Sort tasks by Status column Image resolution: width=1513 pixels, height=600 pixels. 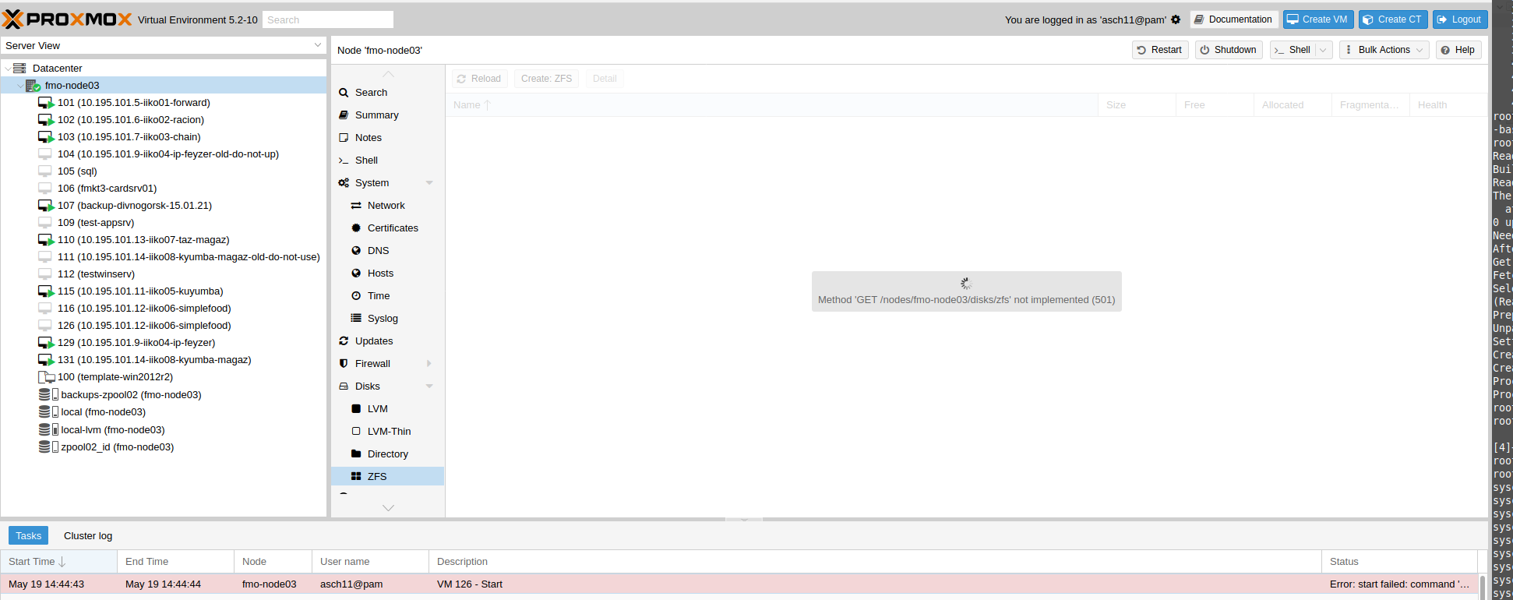(1399, 561)
